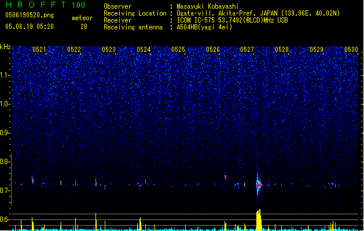The height and width of the screenshot is (231, 364).
Task: Click the 0.7 frequency axis label
Action: click(5, 191)
